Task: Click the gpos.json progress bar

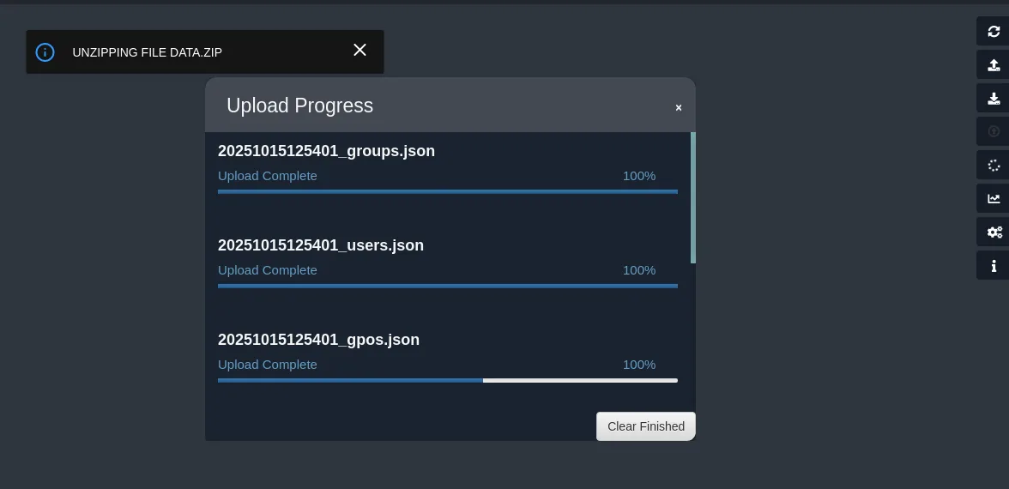Action: (447, 380)
